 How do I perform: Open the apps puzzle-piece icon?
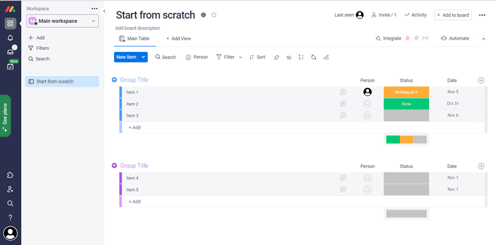11,175
